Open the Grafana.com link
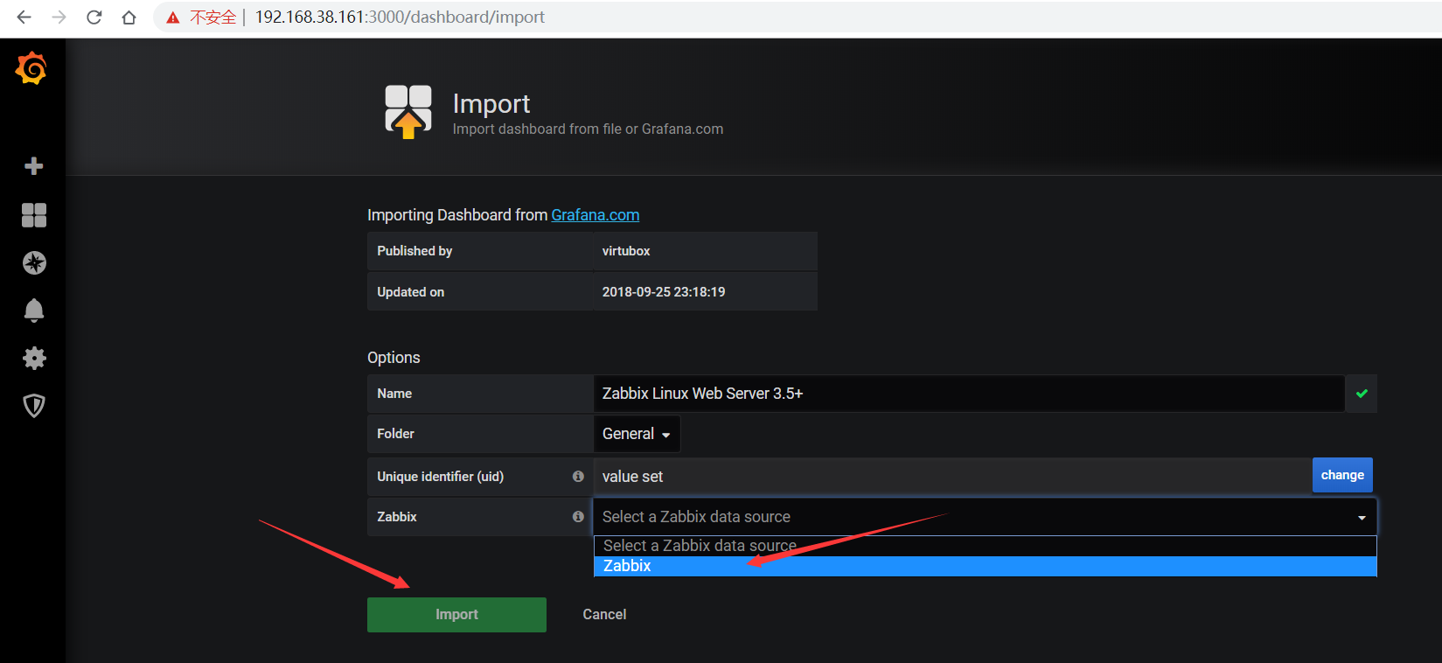Screen dimensions: 1442x663 pyautogui.click(x=596, y=215)
